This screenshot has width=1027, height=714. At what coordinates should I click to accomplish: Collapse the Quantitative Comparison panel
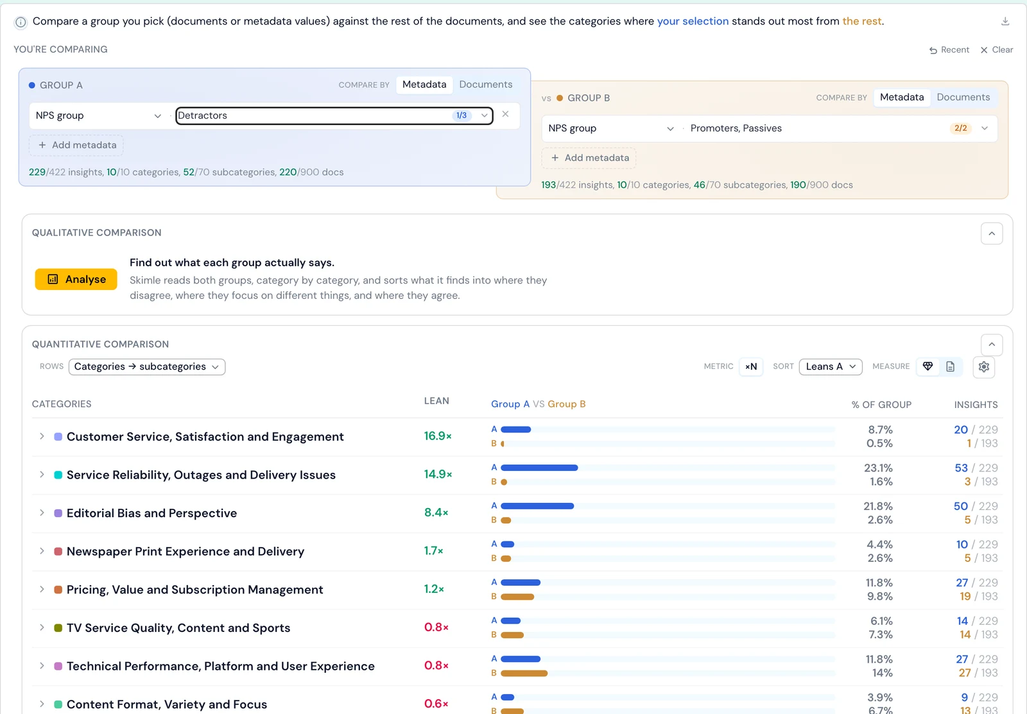[x=992, y=344]
